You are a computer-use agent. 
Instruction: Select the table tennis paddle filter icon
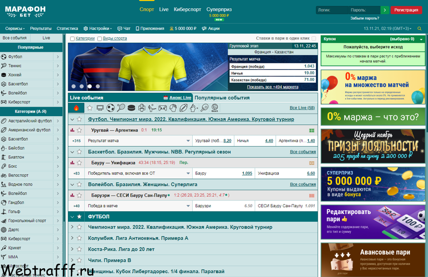204,108
